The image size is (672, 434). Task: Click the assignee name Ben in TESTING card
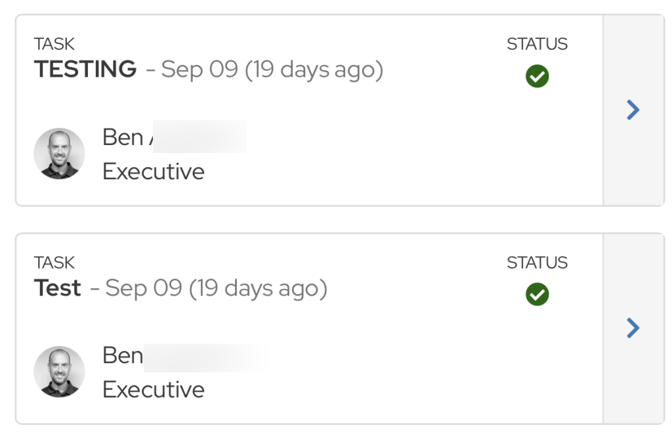click(x=123, y=137)
